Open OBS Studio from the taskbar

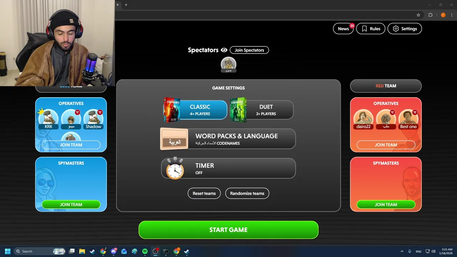pos(155,251)
